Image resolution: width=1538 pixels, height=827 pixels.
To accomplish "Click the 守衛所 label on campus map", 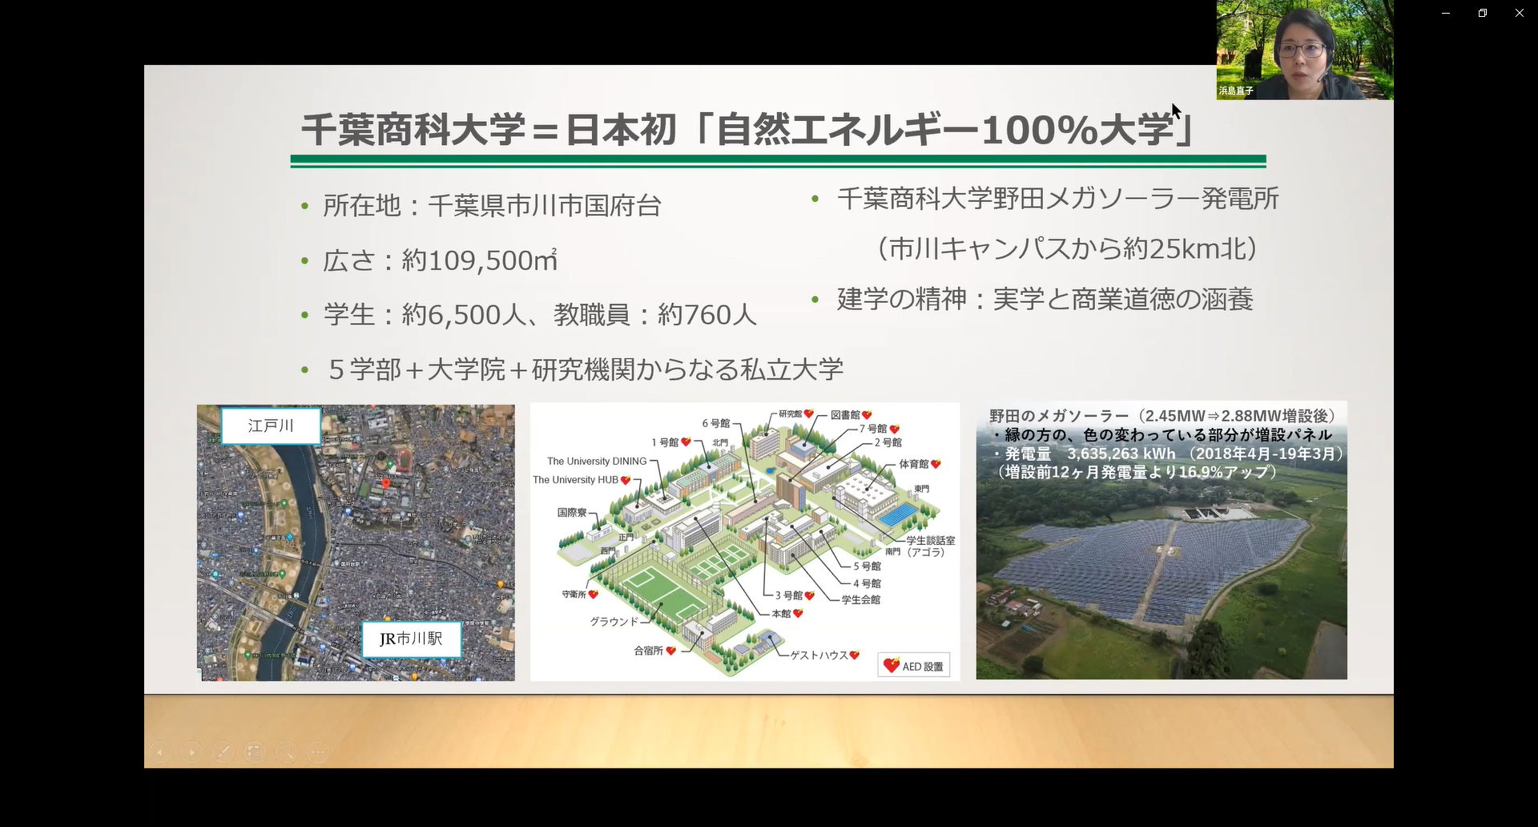I will tap(574, 595).
